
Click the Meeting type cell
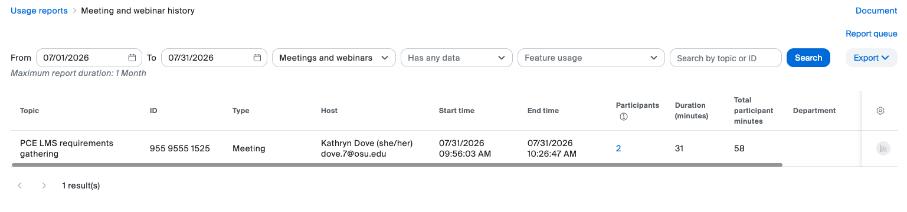[249, 148]
